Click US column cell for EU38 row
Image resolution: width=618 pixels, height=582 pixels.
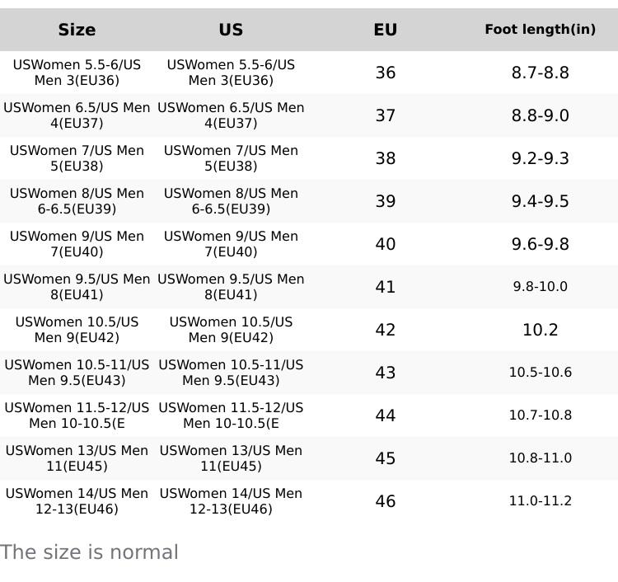click(231, 158)
